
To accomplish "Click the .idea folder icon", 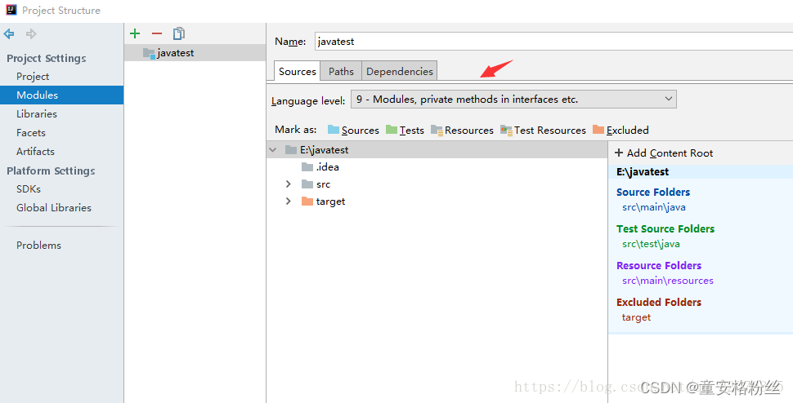I will [307, 167].
